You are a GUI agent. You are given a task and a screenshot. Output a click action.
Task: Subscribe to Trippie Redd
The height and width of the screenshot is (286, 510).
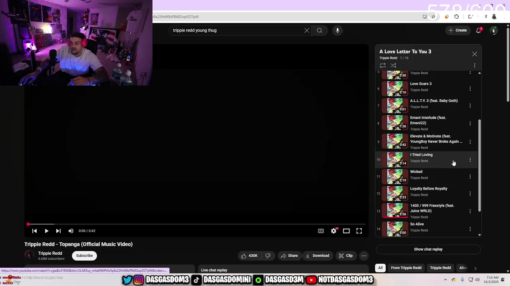(x=84, y=255)
